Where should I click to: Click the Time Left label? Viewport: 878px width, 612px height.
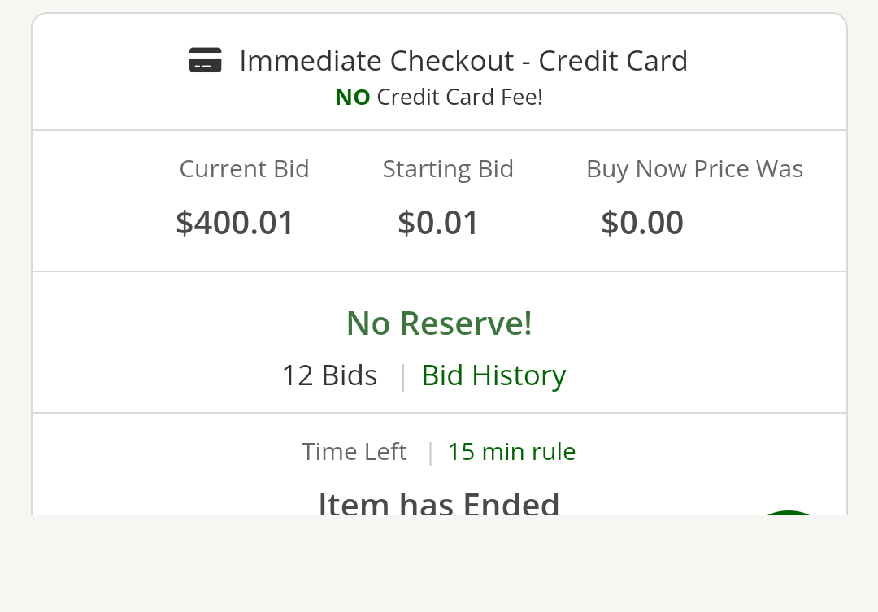pos(354,451)
